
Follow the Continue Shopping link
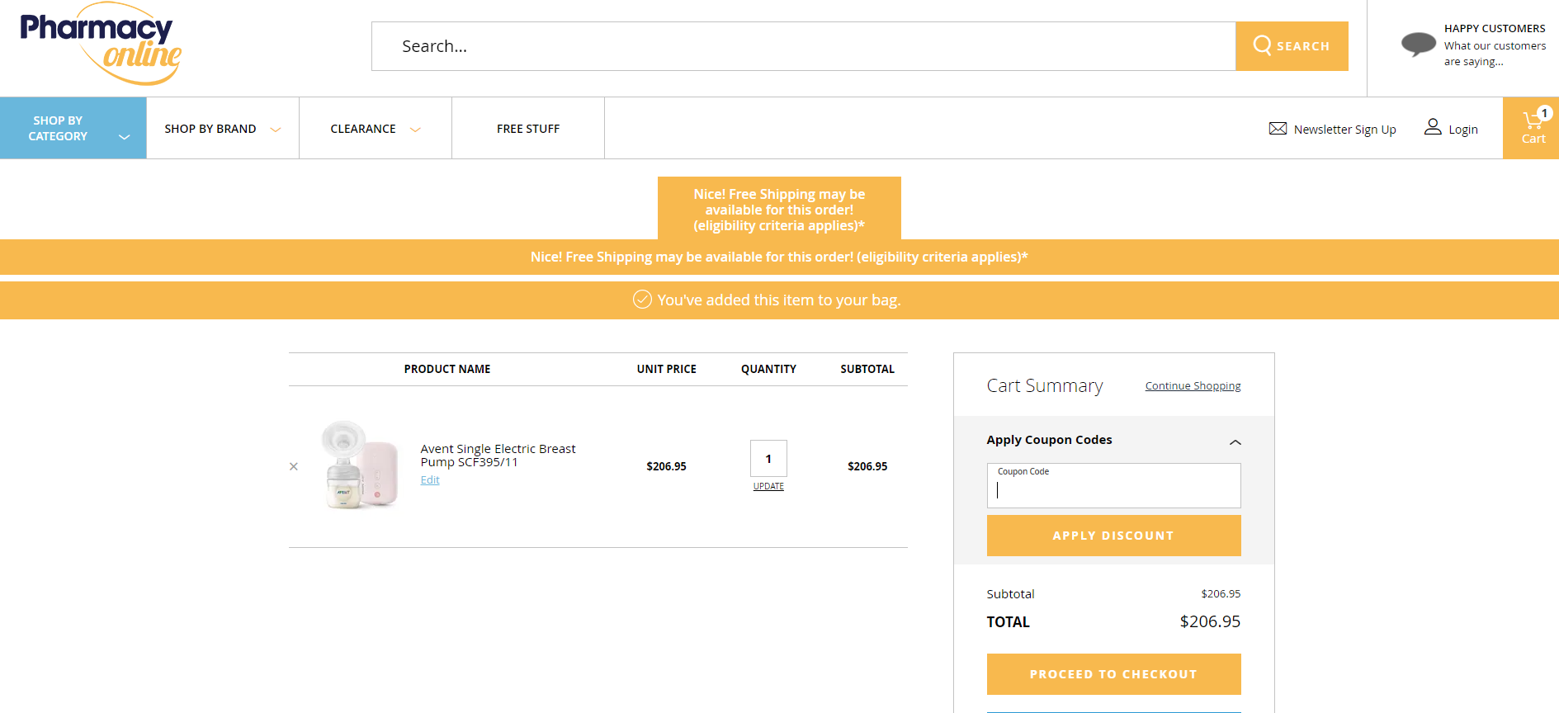[1193, 386]
